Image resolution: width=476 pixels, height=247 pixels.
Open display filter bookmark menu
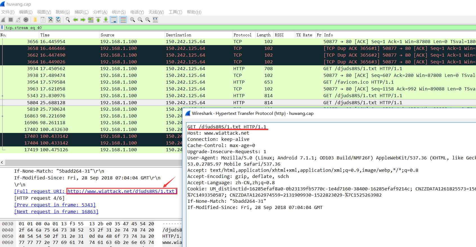(2, 28)
